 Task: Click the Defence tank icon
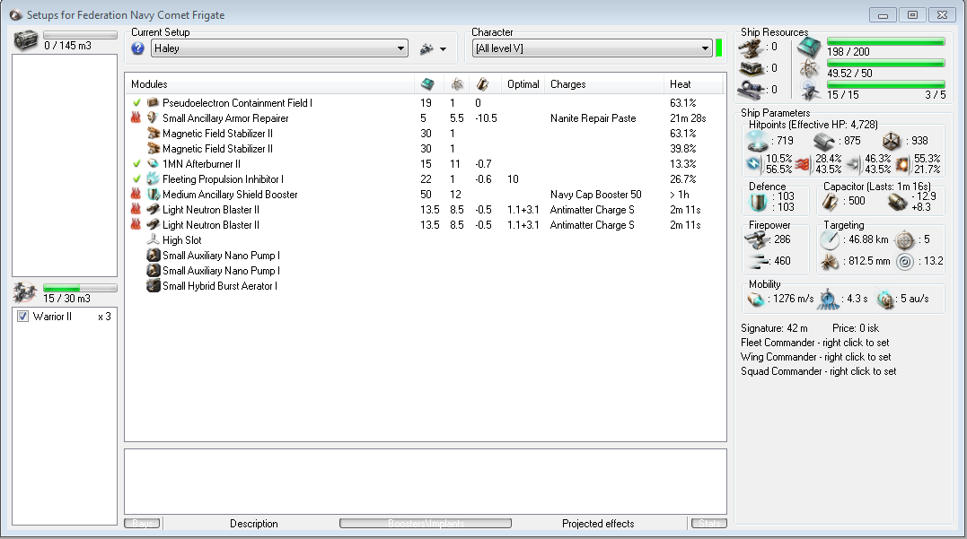757,202
